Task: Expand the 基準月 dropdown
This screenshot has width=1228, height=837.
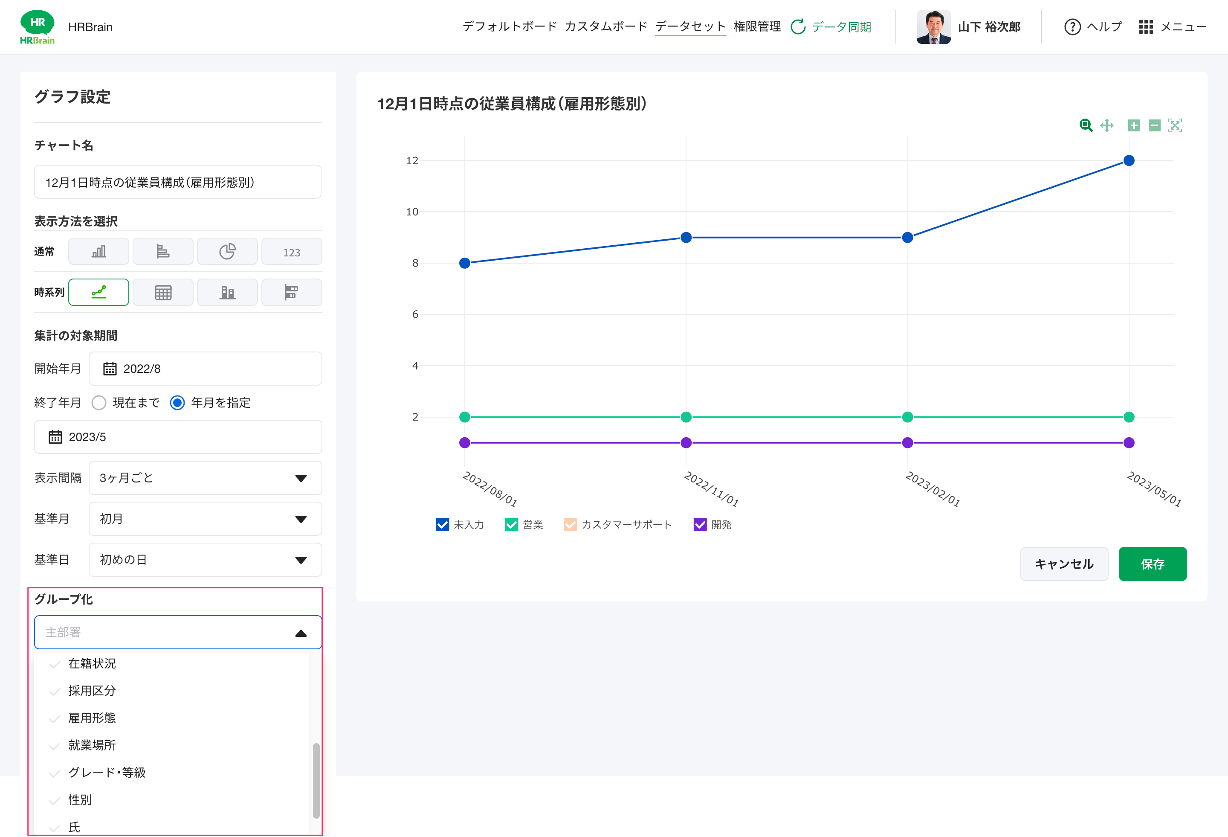Action: [x=205, y=519]
